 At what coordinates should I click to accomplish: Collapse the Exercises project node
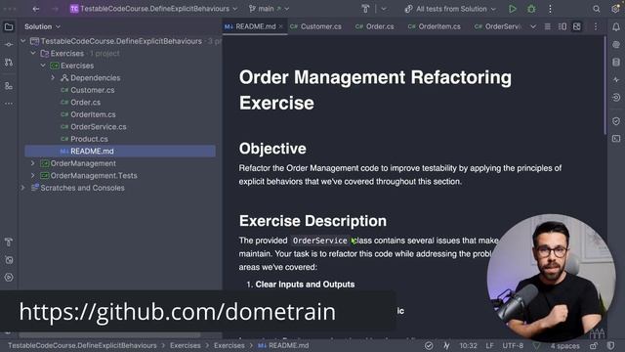click(43, 66)
